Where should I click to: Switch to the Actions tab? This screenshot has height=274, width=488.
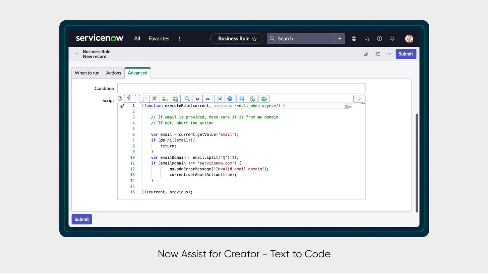114,73
